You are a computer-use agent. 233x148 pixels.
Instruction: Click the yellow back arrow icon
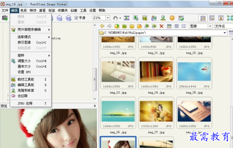(x=102, y=26)
